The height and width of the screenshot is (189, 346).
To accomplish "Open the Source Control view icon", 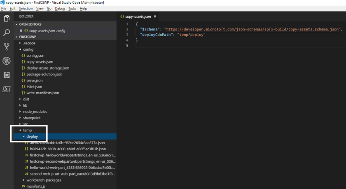I will click(x=7, y=47).
